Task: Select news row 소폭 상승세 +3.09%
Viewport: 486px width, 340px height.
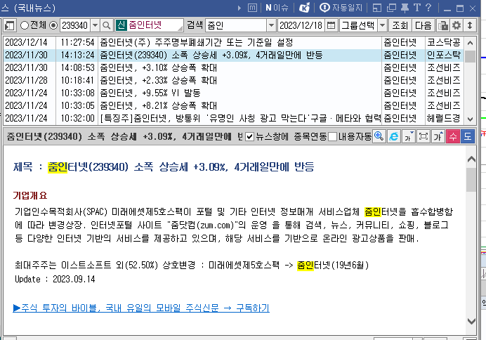Action: pyautogui.click(x=234, y=55)
